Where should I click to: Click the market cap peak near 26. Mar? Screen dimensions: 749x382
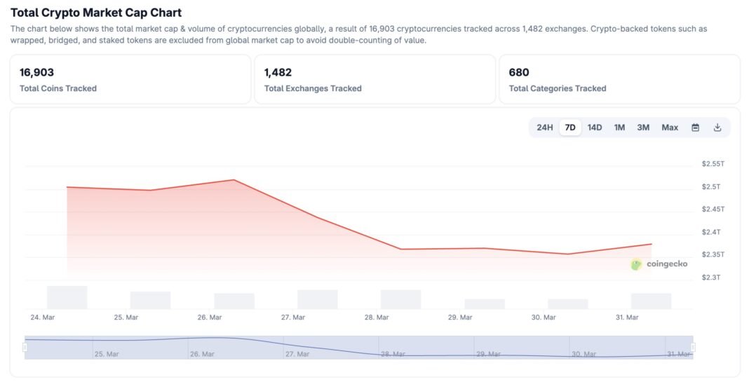pos(234,180)
